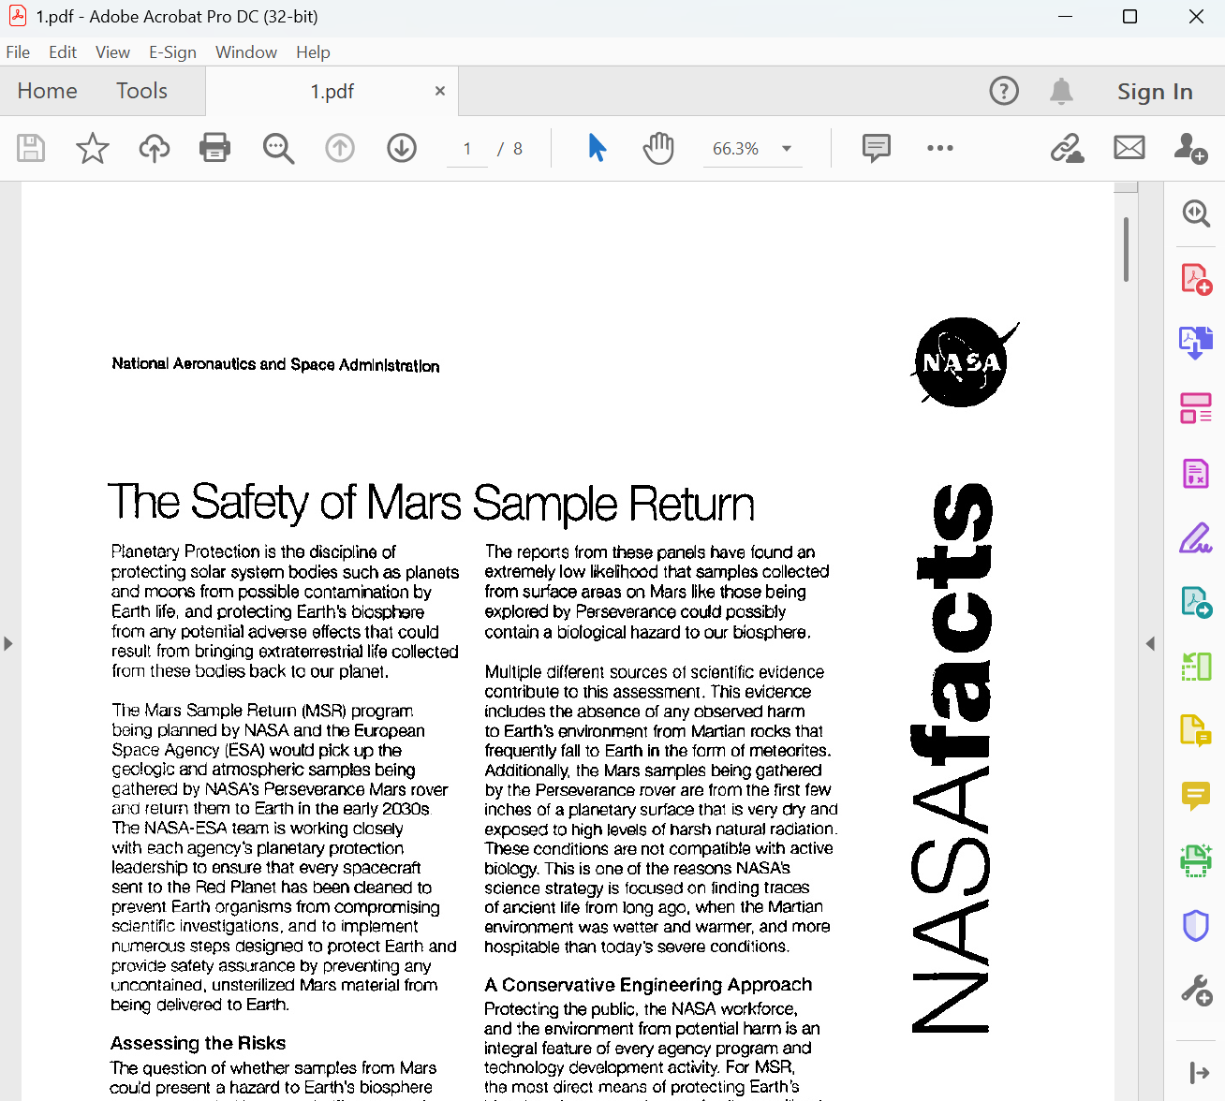Open the zoom percentage dropdown
Image resolution: width=1225 pixels, height=1101 pixels.
click(x=787, y=148)
